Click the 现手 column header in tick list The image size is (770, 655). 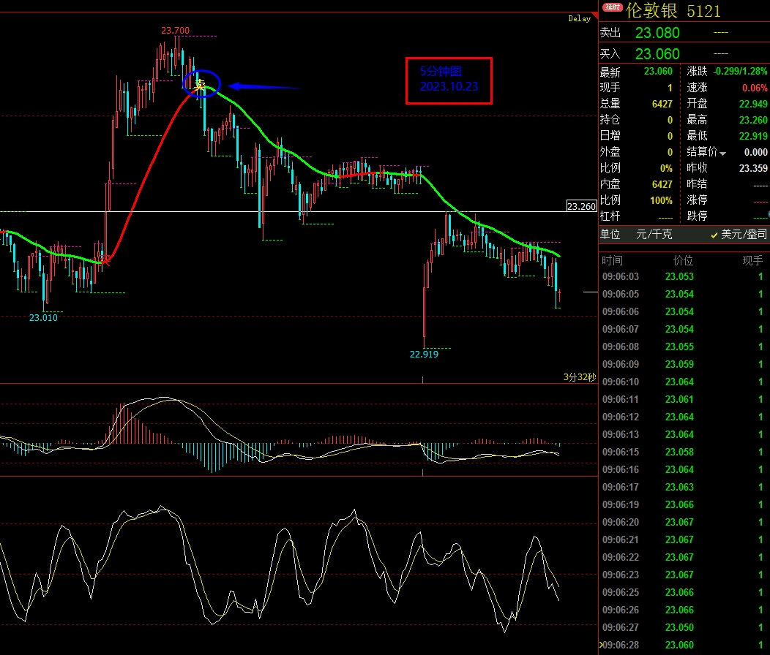pyautogui.click(x=752, y=260)
